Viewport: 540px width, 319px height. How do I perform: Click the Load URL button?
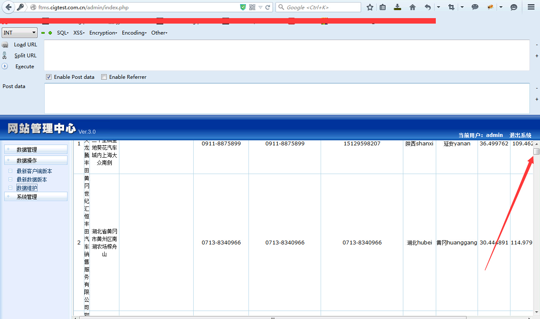25,45
